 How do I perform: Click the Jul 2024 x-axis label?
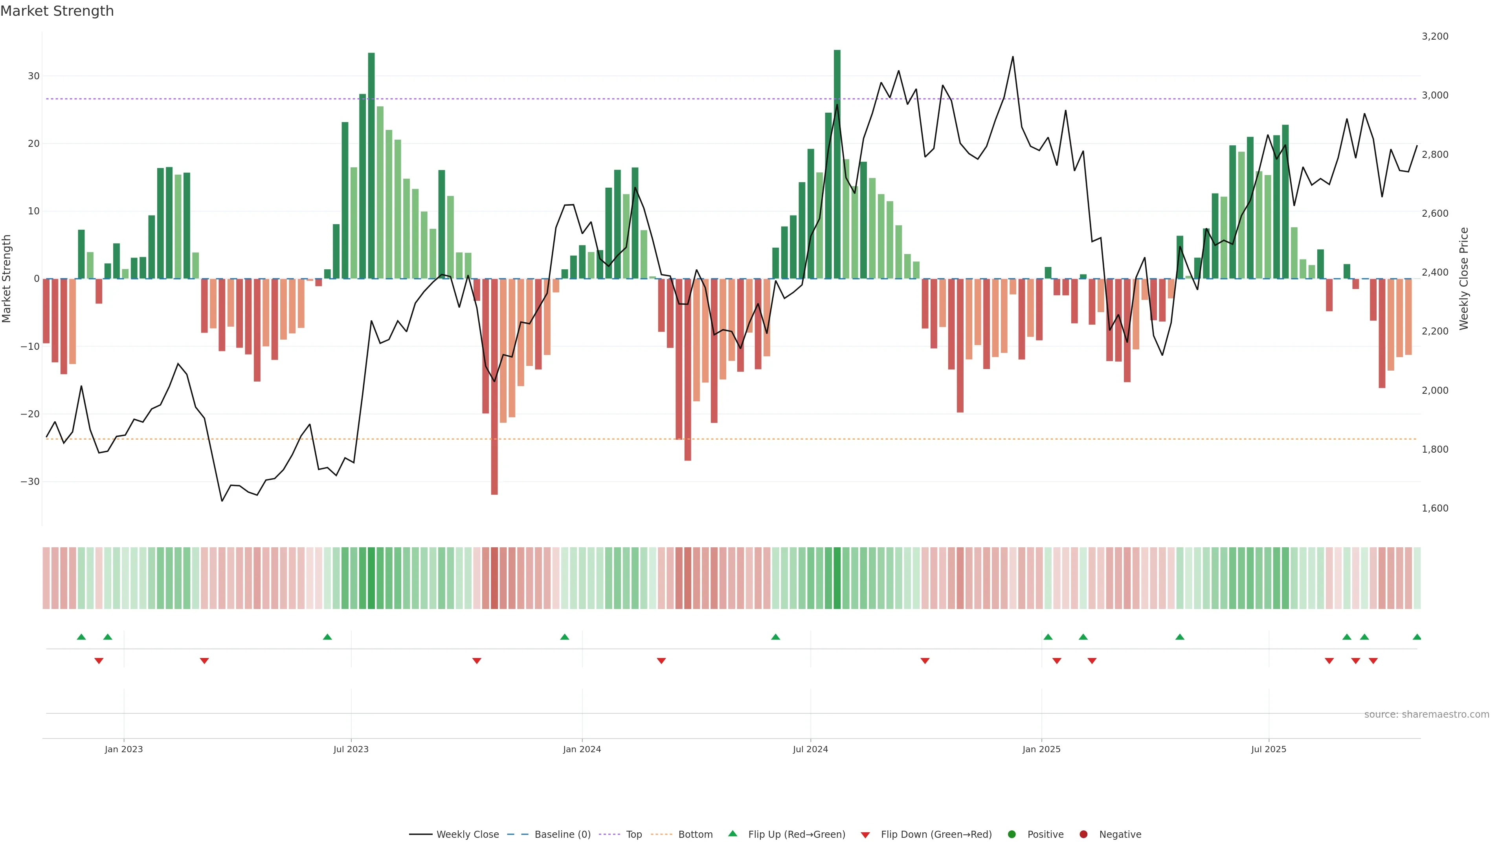coord(810,749)
